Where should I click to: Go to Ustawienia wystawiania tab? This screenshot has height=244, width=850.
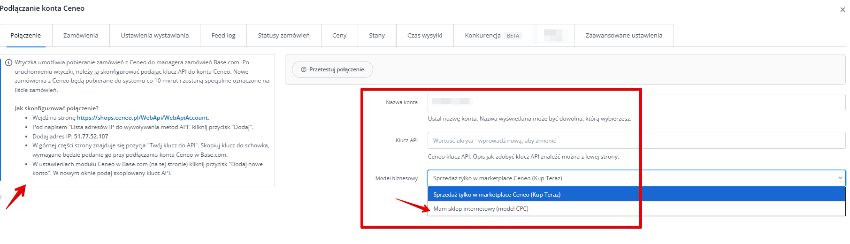coord(154,36)
